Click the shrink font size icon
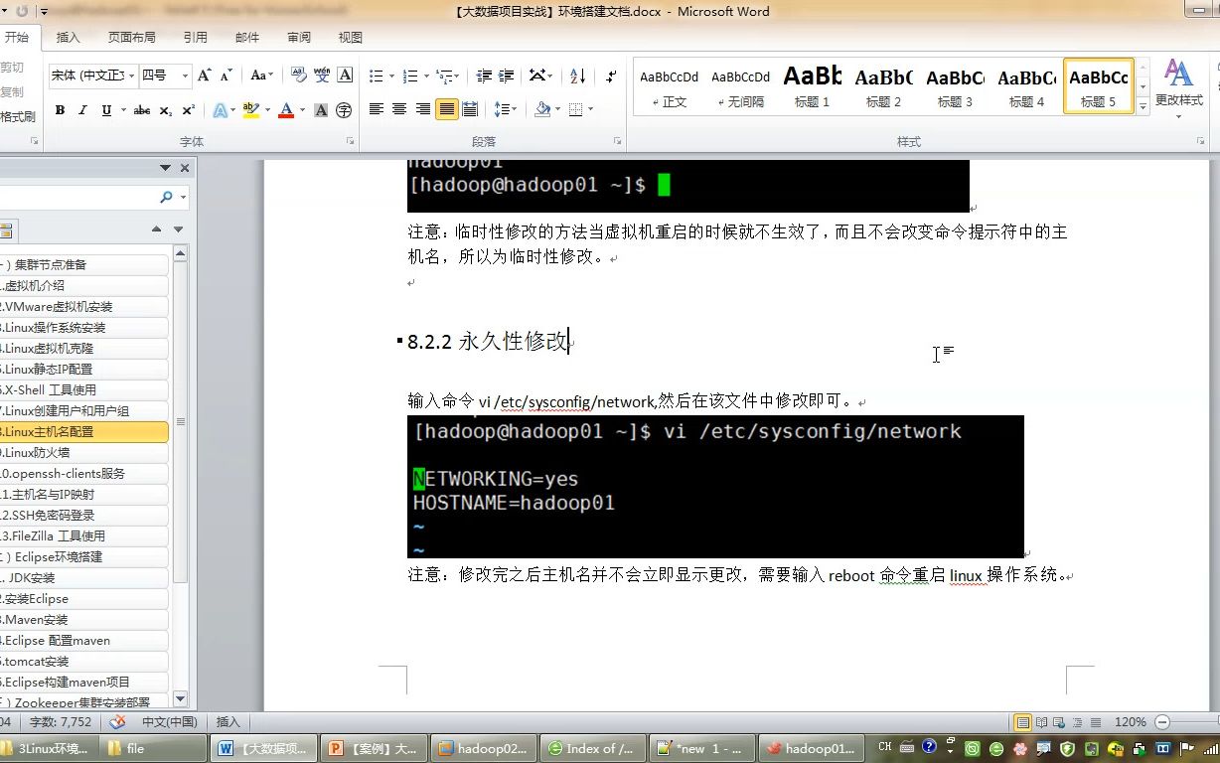The width and height of the screenshot is (1220, 763). [x=226, y=76]
